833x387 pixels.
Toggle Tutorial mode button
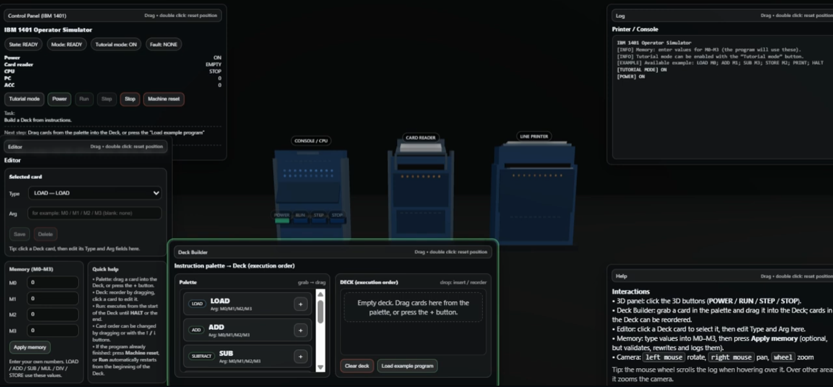tap(24, 99)
